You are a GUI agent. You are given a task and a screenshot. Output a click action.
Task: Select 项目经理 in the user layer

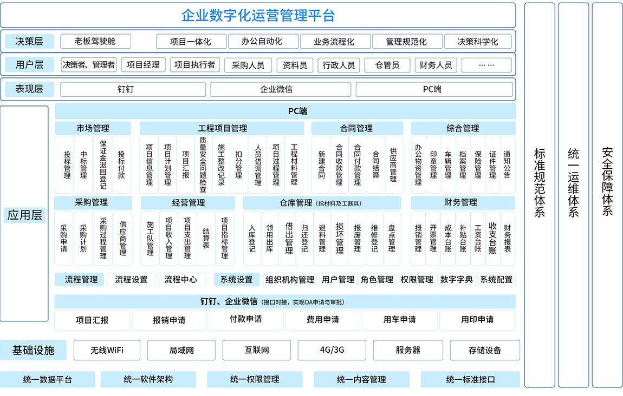click(143, 65)
